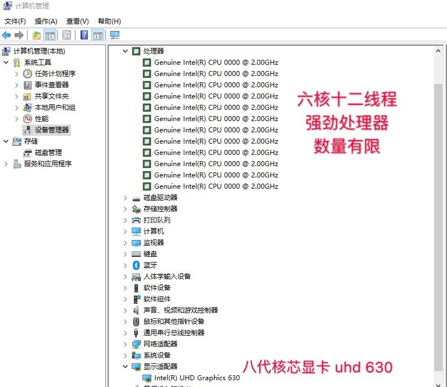Collapse the 存储 tree node
This screenshot has width=447, height=387.
pos(6,141)
